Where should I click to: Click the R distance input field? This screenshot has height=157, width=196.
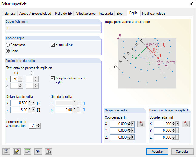point(19,103)
